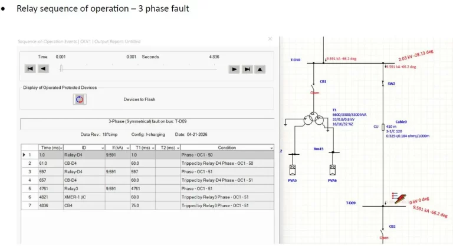Click the 4761 time cell in Relay3 row
The width and height of the screenshot is (453, 246).
point(51,188)
